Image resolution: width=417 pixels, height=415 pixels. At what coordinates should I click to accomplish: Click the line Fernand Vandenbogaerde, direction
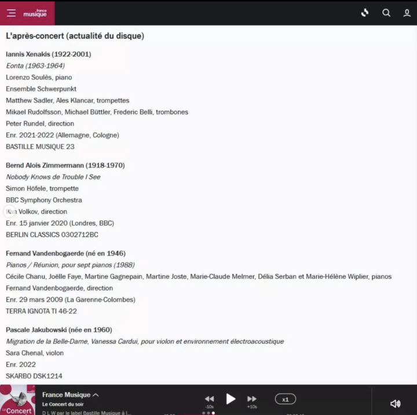[x=59, y=288]
